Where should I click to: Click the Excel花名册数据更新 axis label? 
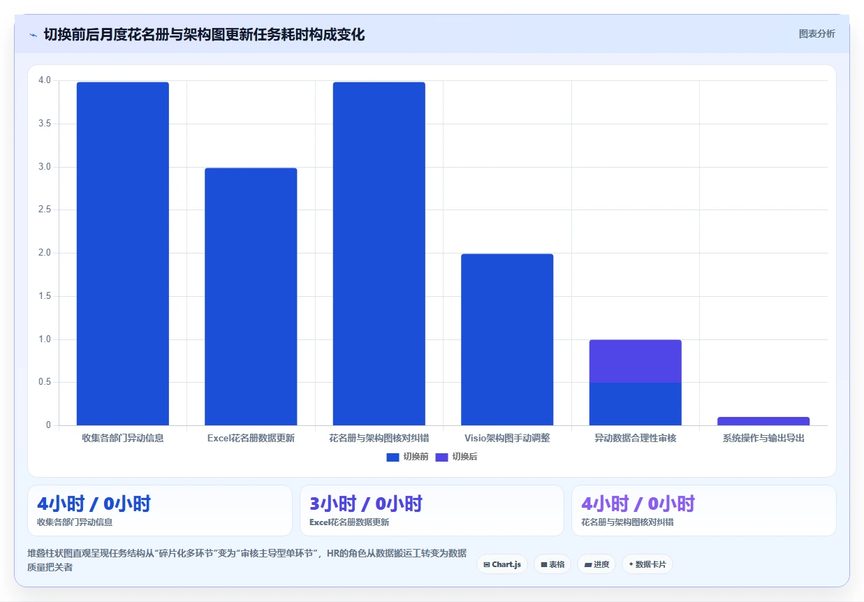pos(251,439)
